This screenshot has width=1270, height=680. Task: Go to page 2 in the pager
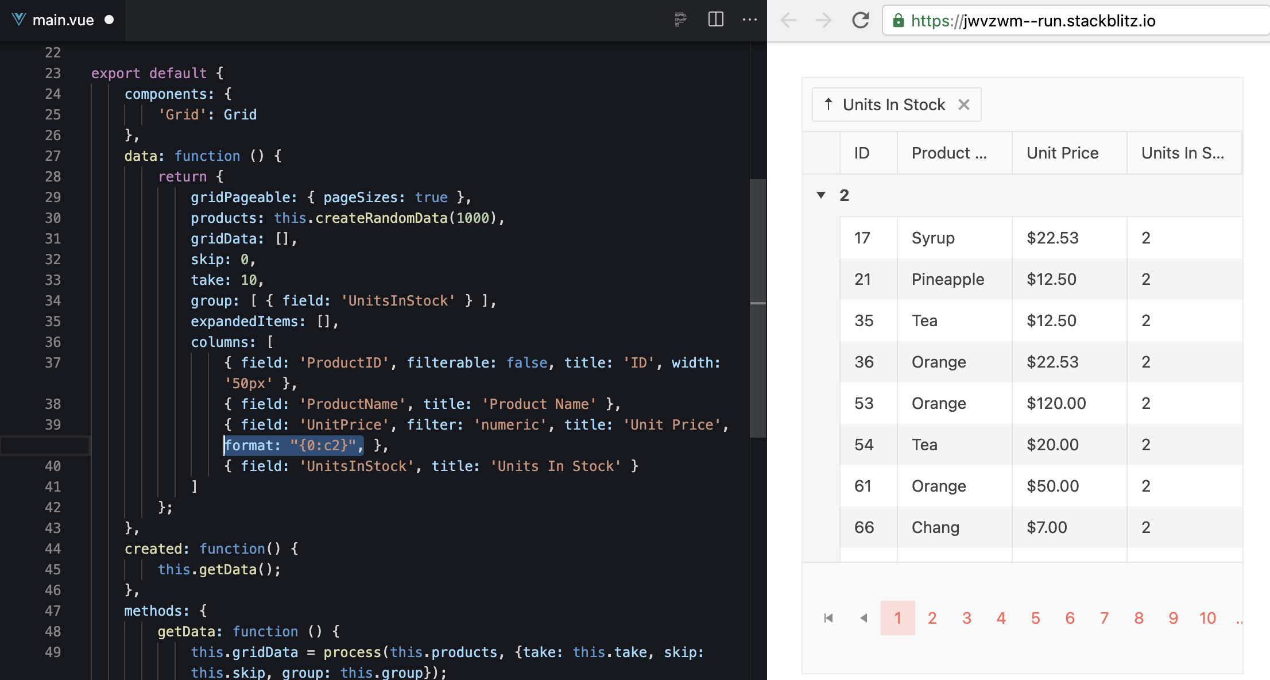coord(932,618)
